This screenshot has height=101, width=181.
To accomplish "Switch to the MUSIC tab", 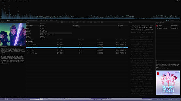I will 9,20.
